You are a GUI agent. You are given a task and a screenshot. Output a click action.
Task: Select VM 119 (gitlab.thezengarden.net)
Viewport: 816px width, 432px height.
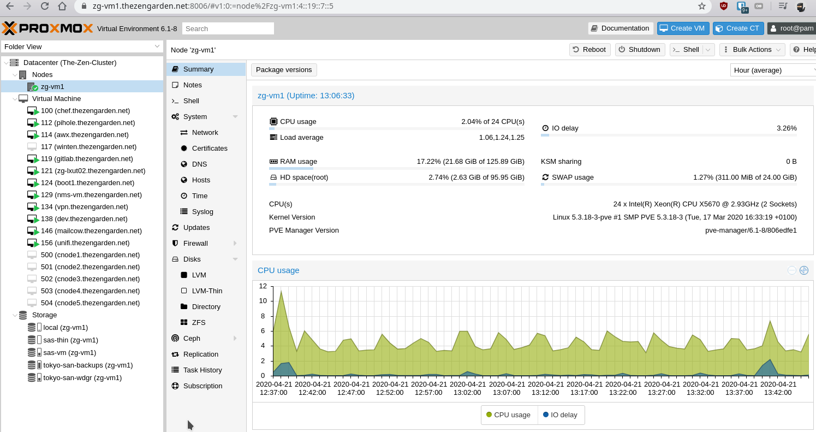coord(82,158)
